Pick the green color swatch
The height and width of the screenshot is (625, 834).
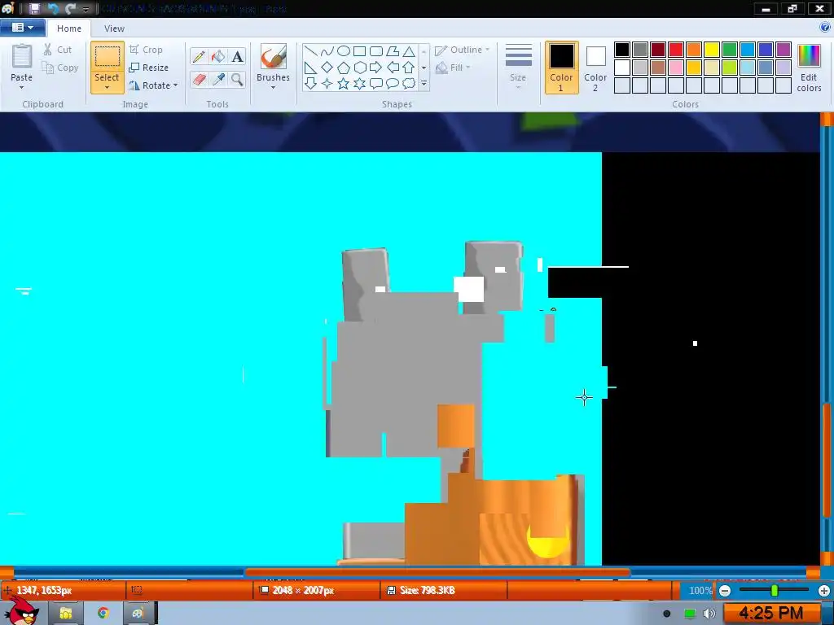point(730,50)
